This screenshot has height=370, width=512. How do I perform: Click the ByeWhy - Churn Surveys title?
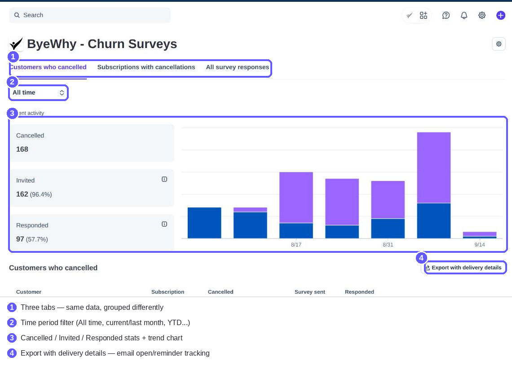pyautogui.click(x=102, y=44)
